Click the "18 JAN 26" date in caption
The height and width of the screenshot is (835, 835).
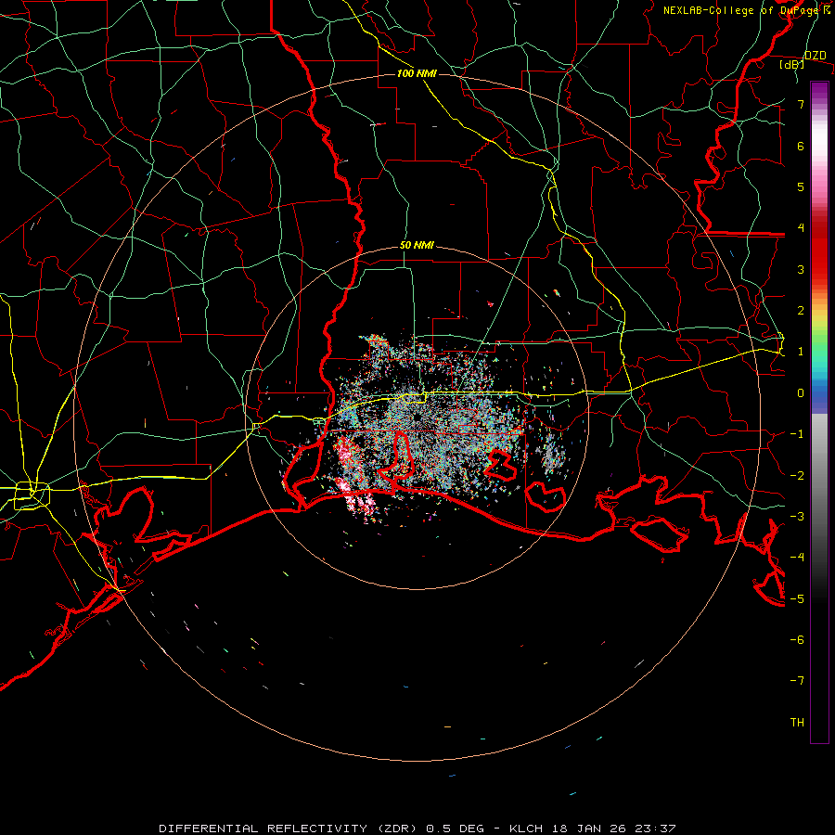pyautogui.click(x=587, y=829)
